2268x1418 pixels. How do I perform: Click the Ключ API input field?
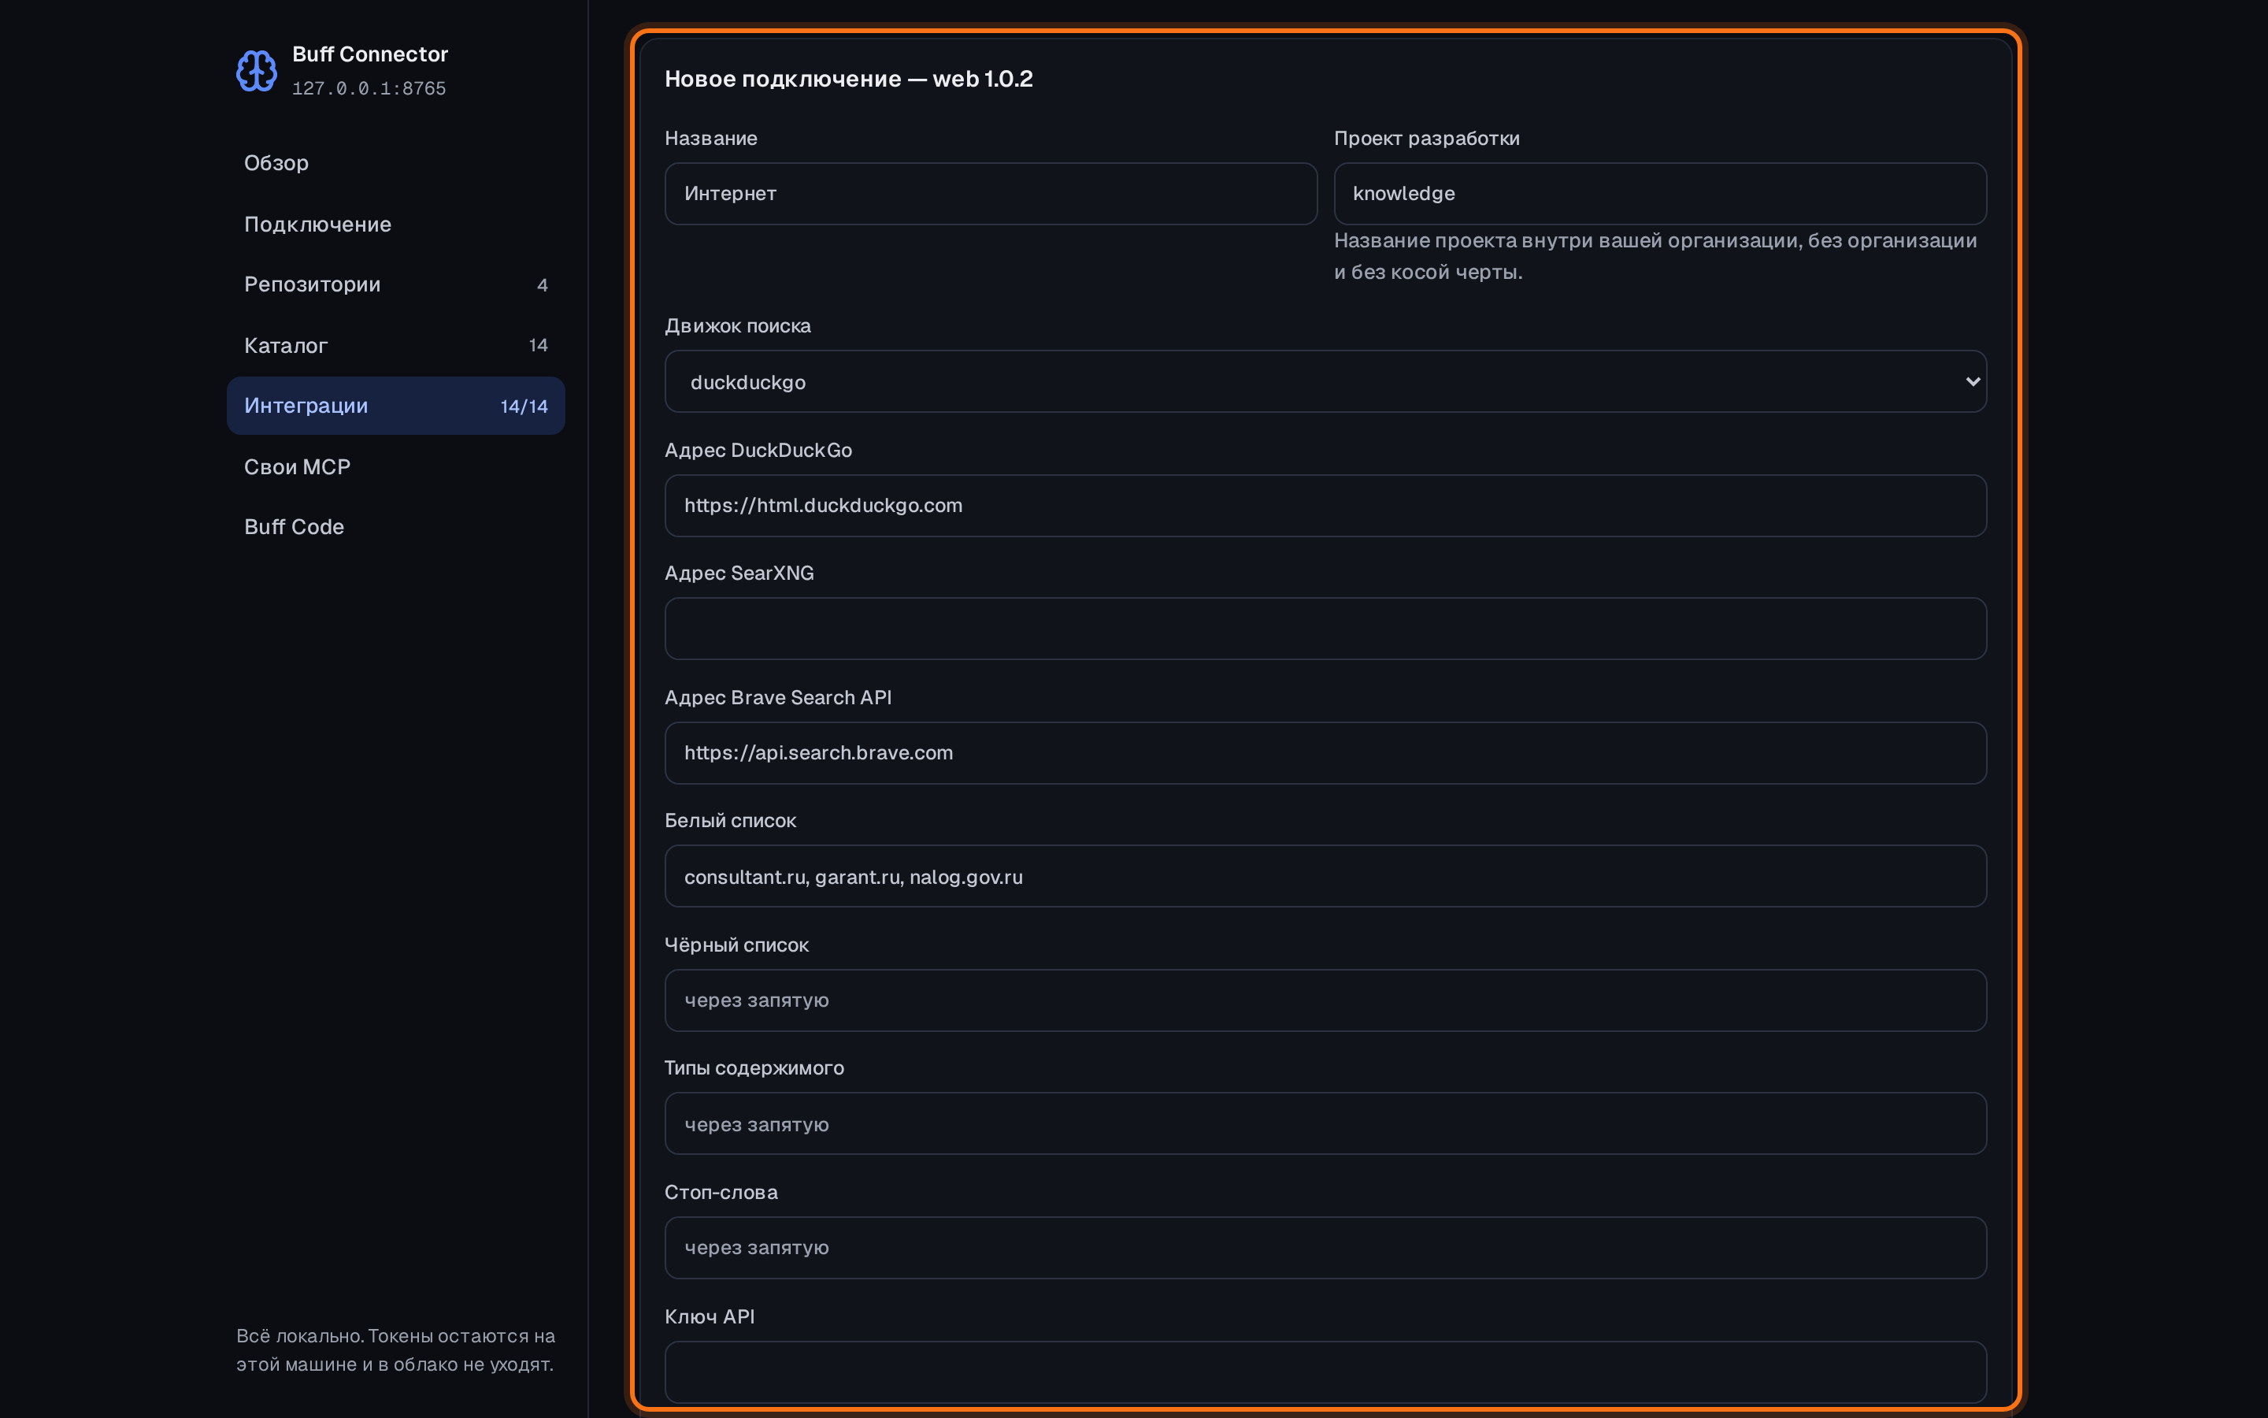1325,1372
